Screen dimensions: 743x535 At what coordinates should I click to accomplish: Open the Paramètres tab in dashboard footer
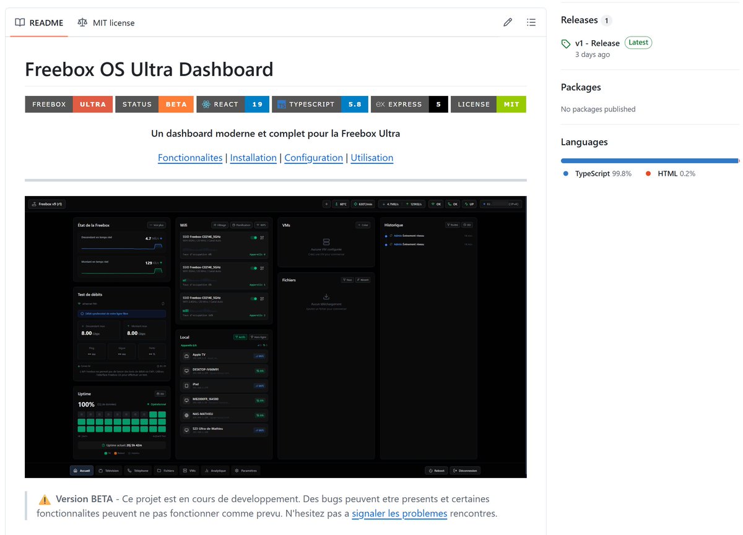click(x=246, y=471)
